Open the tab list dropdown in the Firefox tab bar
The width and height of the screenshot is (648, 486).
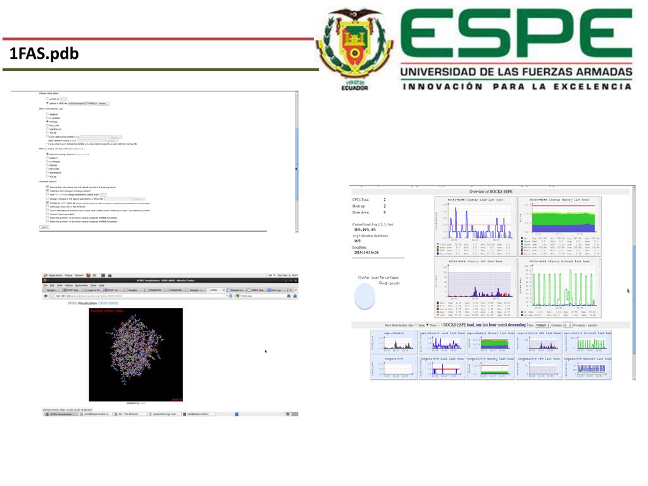(x=296, y=290)
